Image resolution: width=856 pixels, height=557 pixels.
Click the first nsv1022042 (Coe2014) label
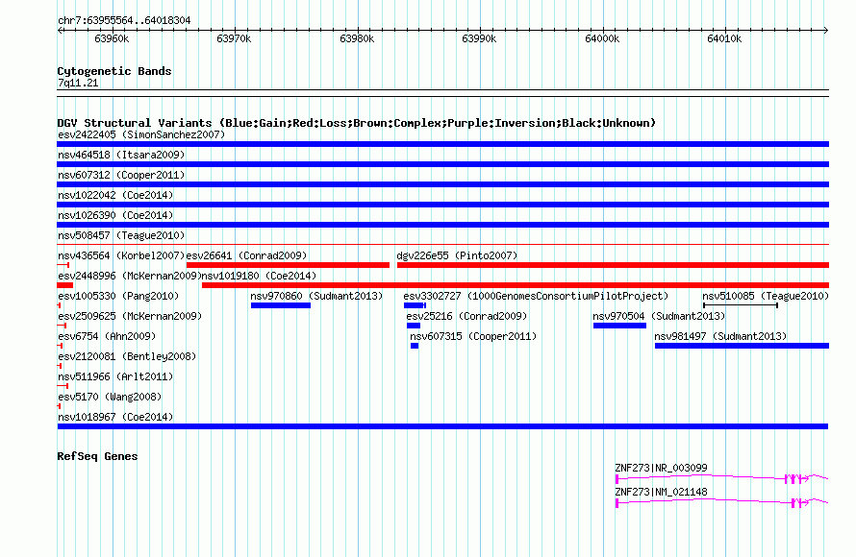pos(115,195)
